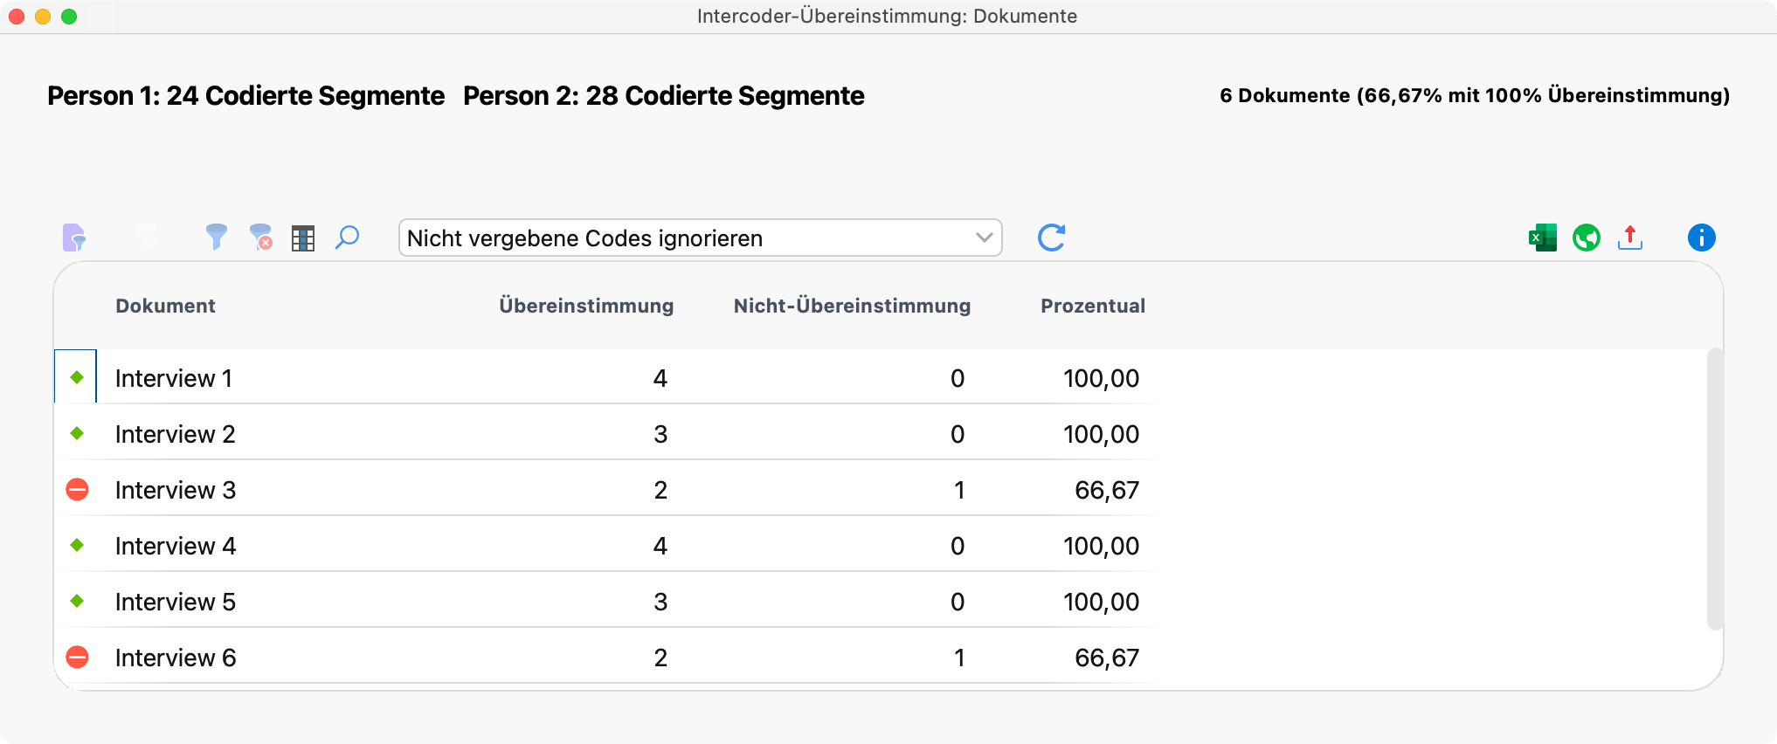Click Nicht-Übereinstimmung value 0 for Interview 5
This screenshot has height=744, width=1777.
[x=958, y=602]
